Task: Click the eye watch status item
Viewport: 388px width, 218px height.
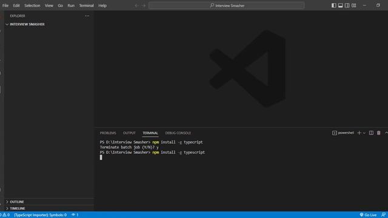Action: (x=75, y=215)
